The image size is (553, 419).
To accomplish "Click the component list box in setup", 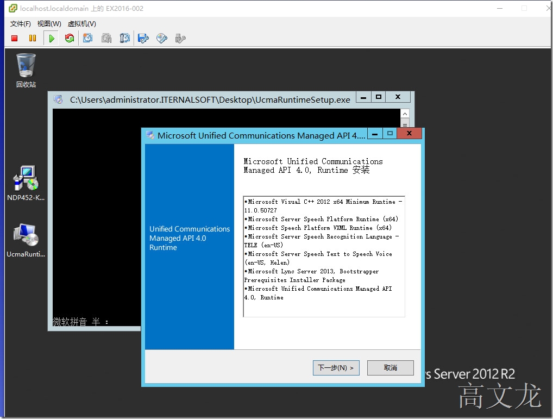I will pyautogui.click(x=324, y=257).
